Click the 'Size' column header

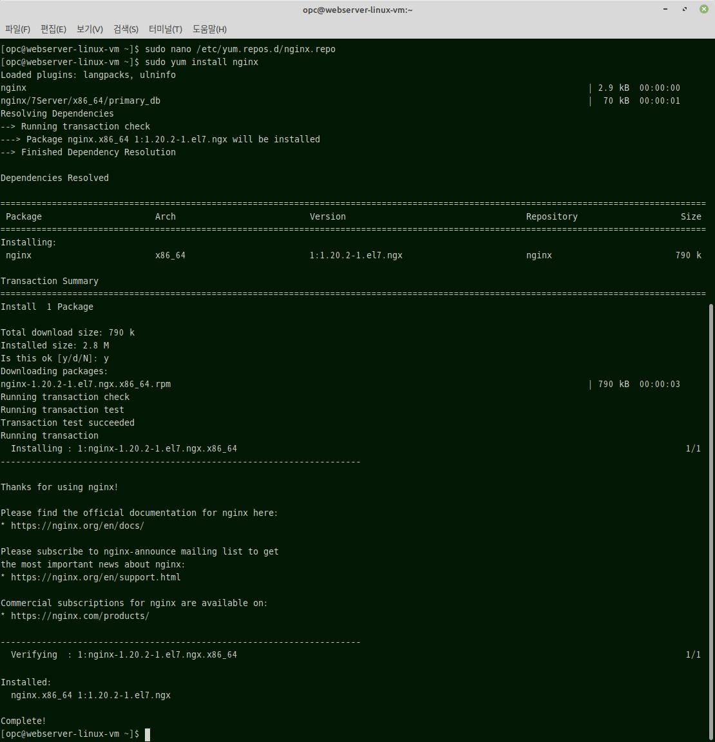(691, 216)
